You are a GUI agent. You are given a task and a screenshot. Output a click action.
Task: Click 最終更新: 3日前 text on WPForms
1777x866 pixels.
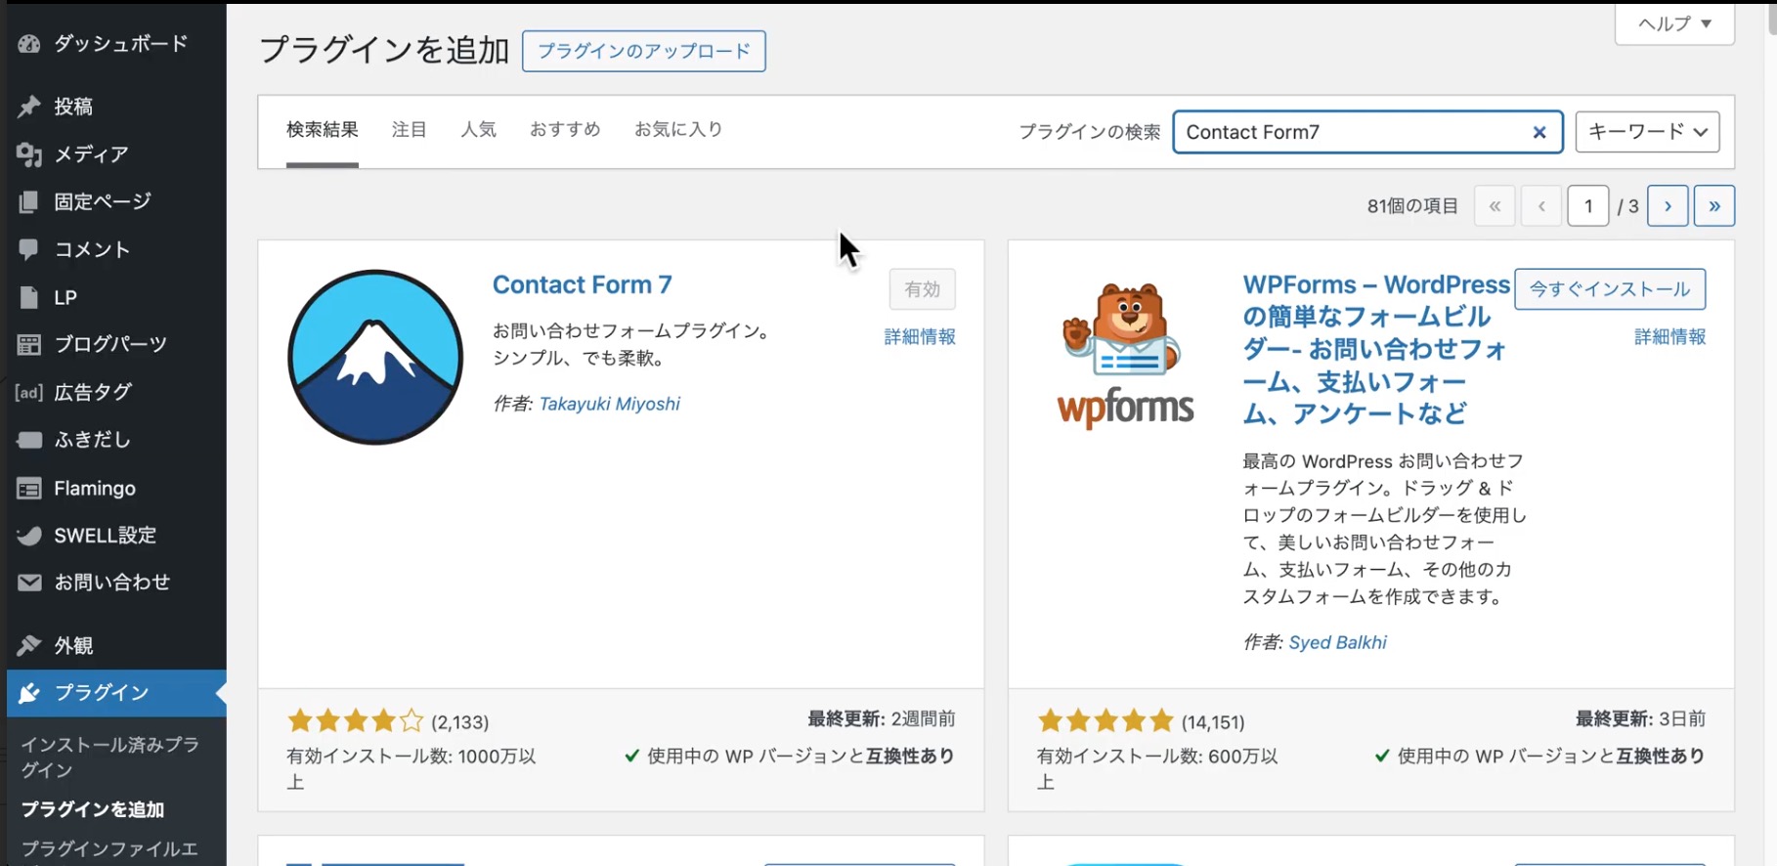tap(1640, 718)
